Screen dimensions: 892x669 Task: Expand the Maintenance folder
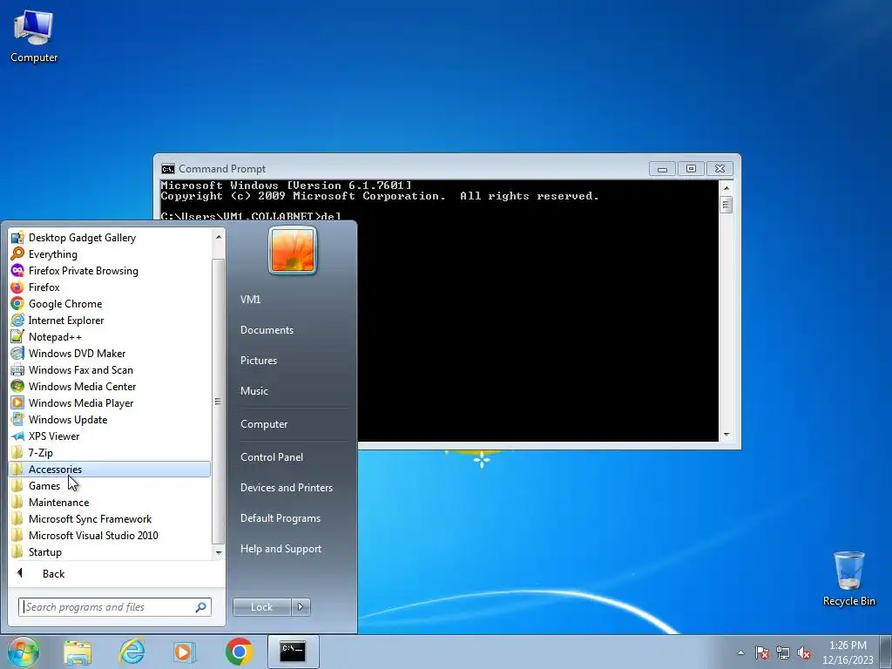click(110, 502)
